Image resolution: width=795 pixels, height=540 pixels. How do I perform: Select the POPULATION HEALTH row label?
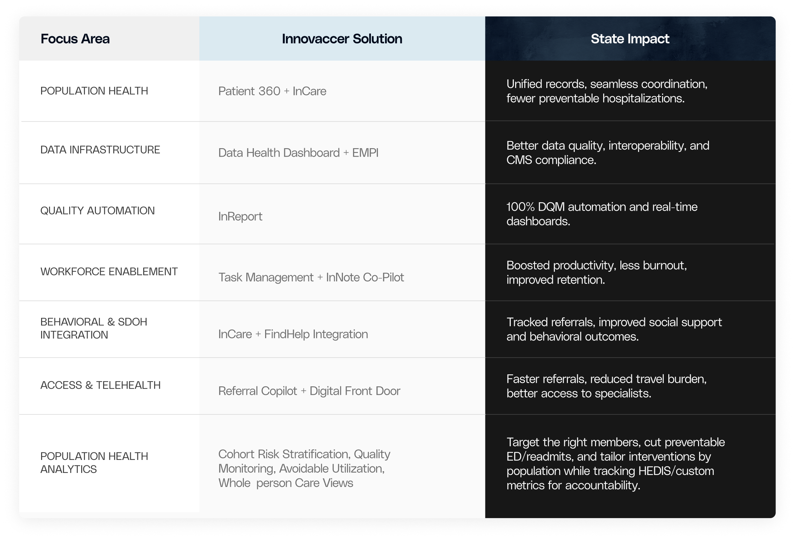[x=94, y=91]
